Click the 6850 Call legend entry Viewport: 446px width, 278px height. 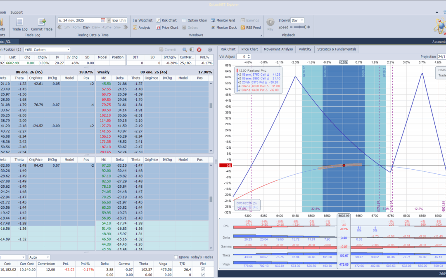[x=259, y=86]
